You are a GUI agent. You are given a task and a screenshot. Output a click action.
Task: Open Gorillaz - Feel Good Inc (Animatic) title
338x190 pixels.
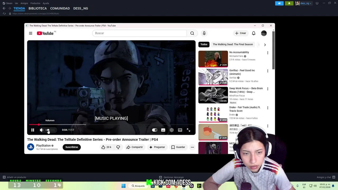pyautogui.click(x=242, y=72)
